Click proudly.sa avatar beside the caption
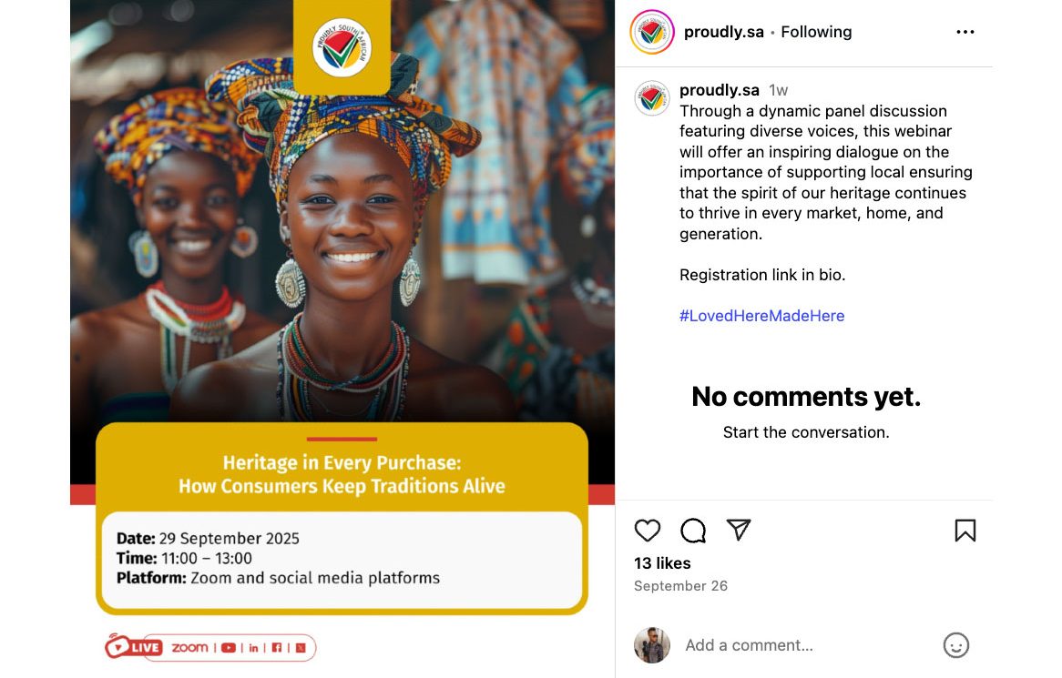The image size is (1062, 678). 651,98
